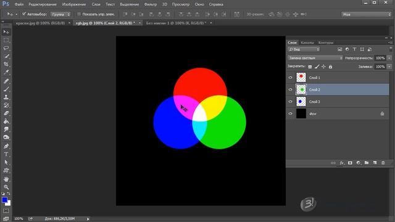Switch to the Каналы tab

click(307, 43)
